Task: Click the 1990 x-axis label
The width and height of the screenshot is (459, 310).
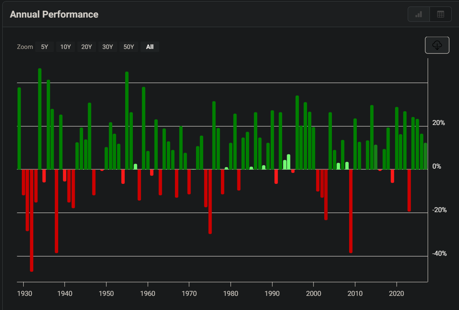Action: pos(272,293)
